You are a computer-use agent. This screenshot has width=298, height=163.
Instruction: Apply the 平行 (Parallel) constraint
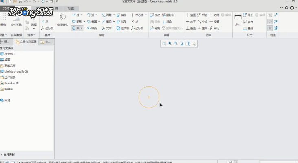click(214, 28)
